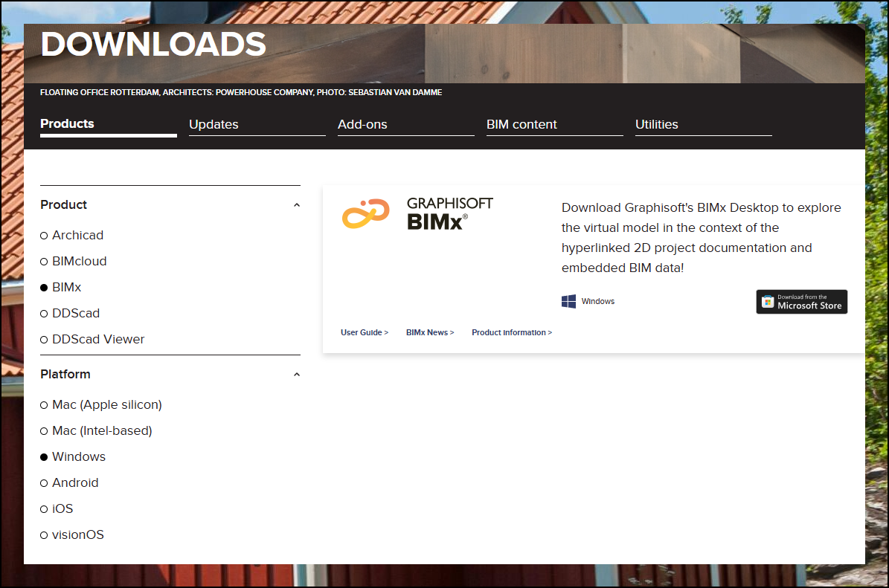Choose Mac (Intel-based) platform filter
Image resolution: width=889 pixels, height=588 pixels.
click(97, 431)
